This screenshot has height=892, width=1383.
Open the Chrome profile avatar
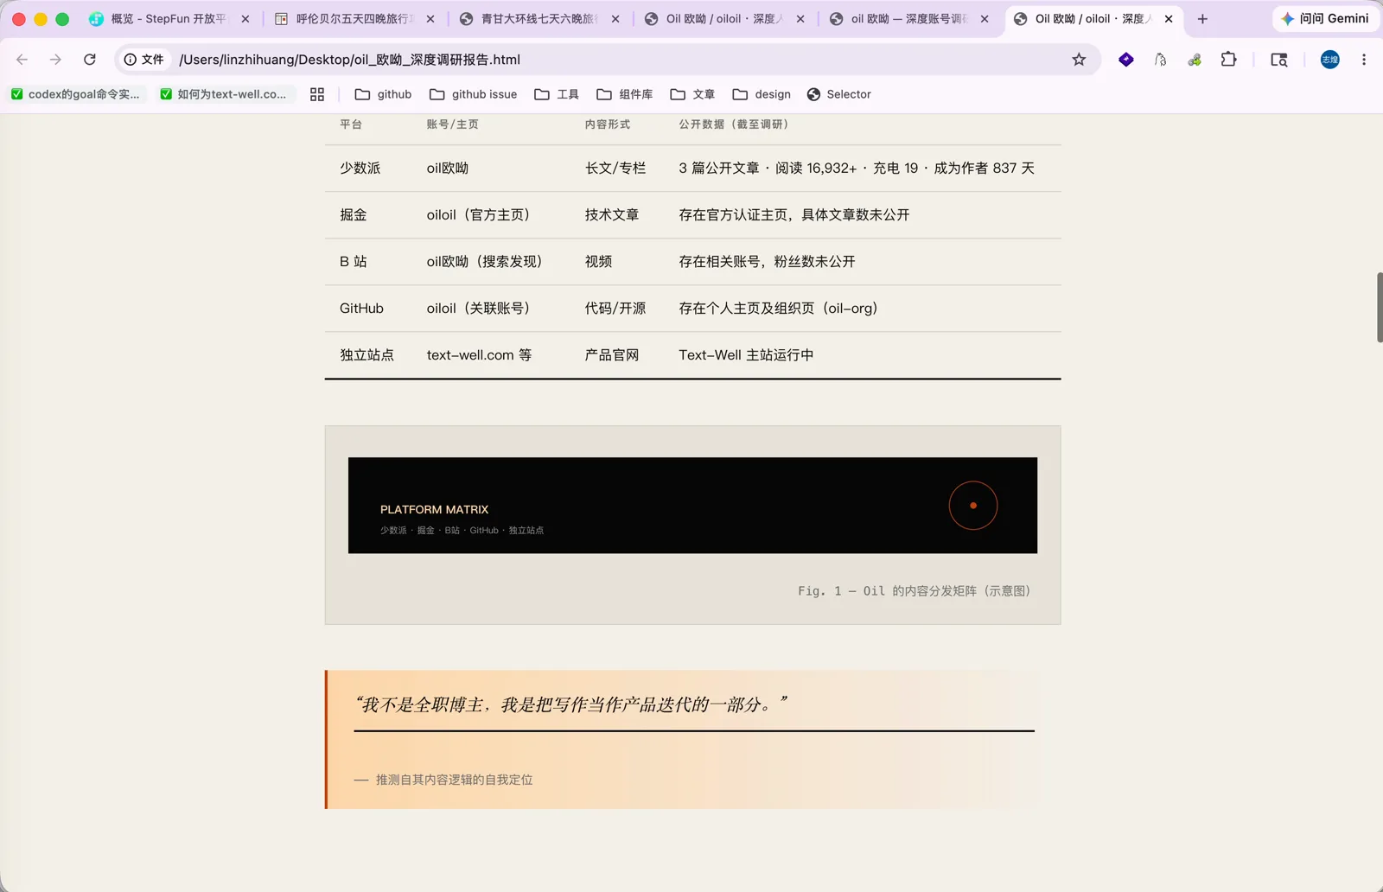pos(1330,60)
